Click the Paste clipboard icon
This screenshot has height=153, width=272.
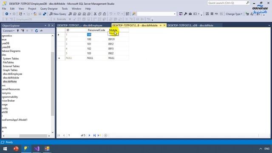tap(105, 14)
